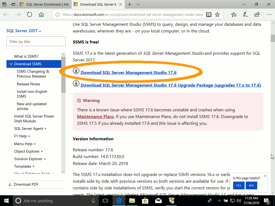Click the Filter by title field
The image size is (275, 206).
click(x=36, y=42)
